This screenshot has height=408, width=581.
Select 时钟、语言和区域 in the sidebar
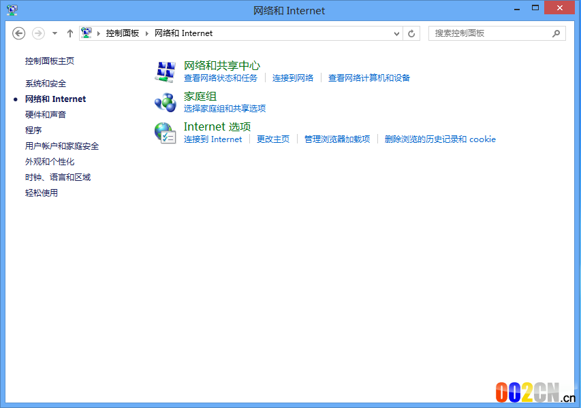pyautogui.click(x=58, y=177)
